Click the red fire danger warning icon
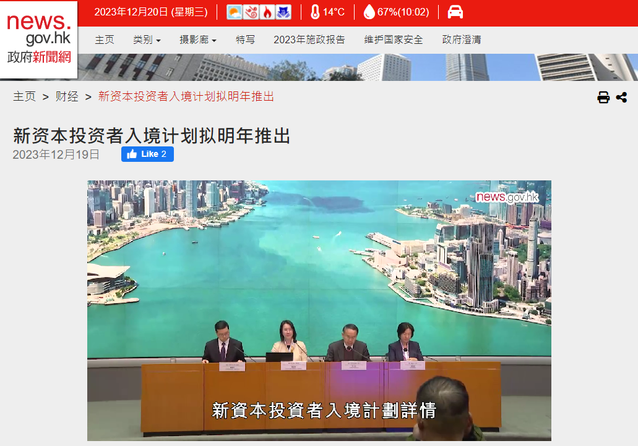 tap(267, 12)
